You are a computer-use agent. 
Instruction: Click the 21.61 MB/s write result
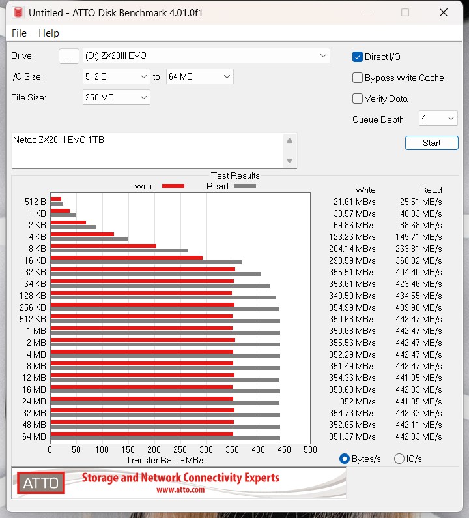point(354,202)
